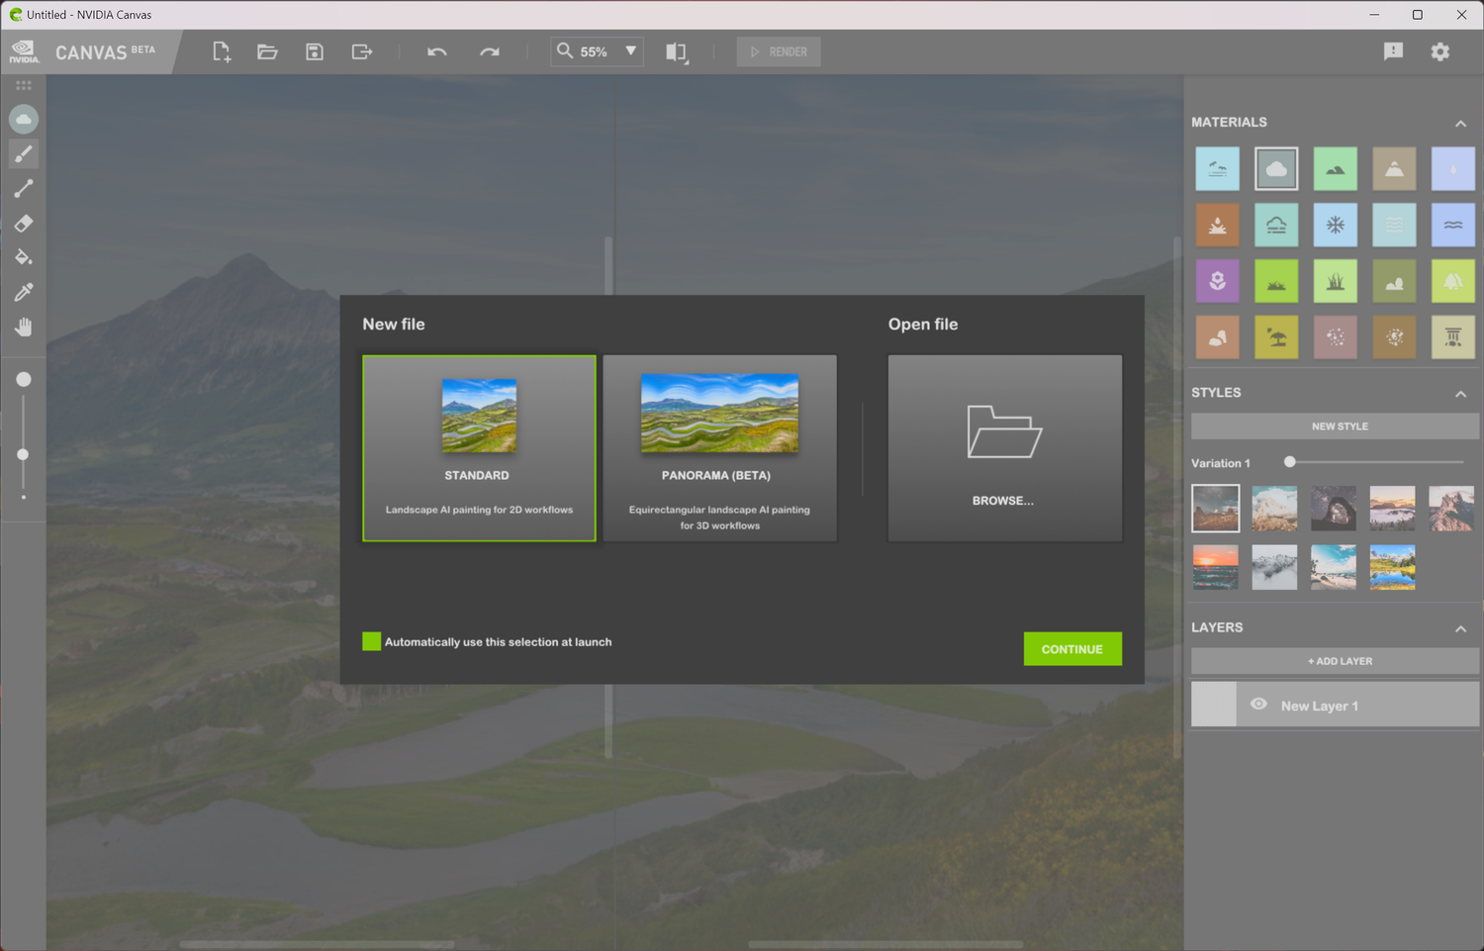1484x951 pixels.
Task: Click the brush size slider handle in the left toolbar
Action: point(23,454)
